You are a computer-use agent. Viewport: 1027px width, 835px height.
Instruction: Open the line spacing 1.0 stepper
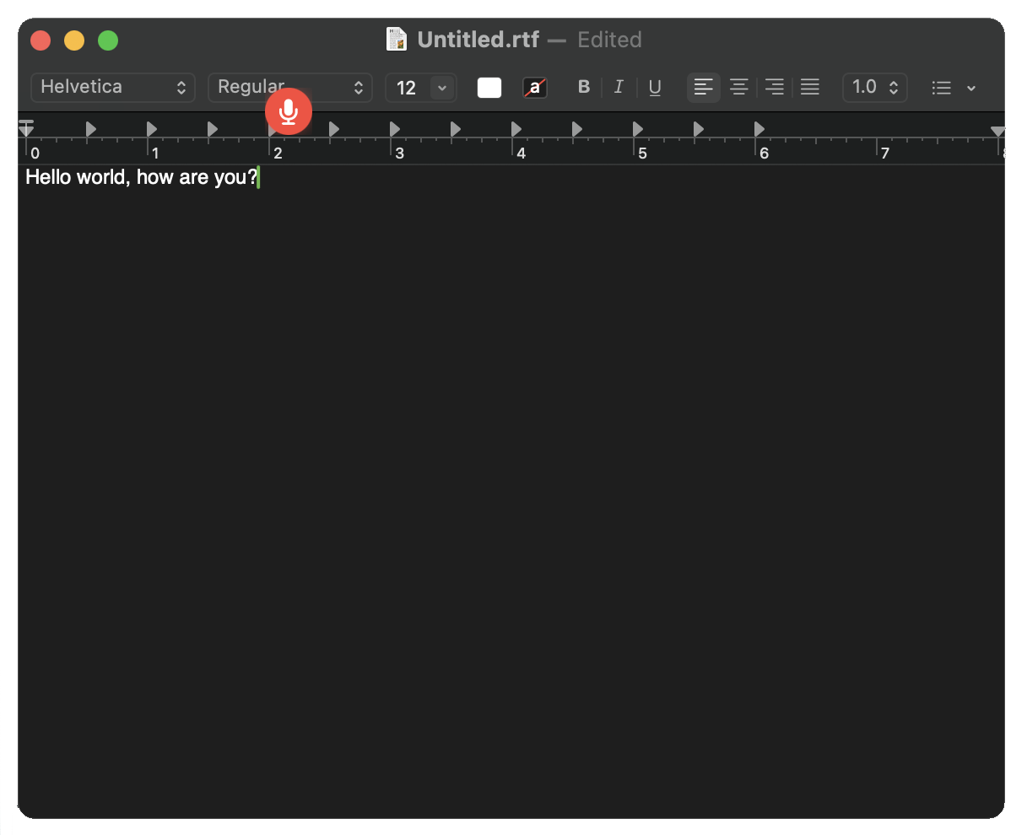[874, 87]
